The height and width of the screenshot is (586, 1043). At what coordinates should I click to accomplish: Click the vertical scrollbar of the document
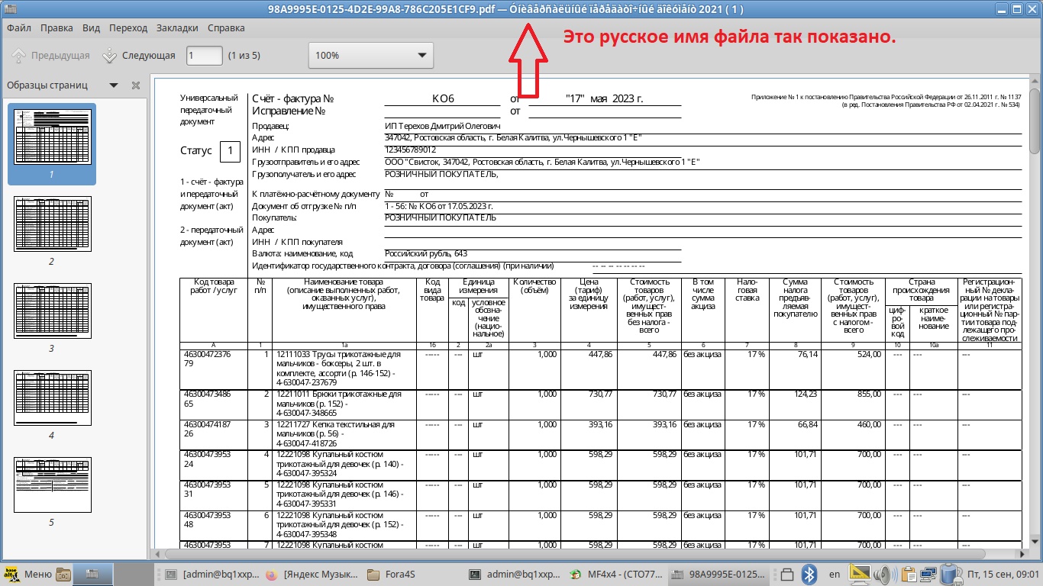[1033, 305]
